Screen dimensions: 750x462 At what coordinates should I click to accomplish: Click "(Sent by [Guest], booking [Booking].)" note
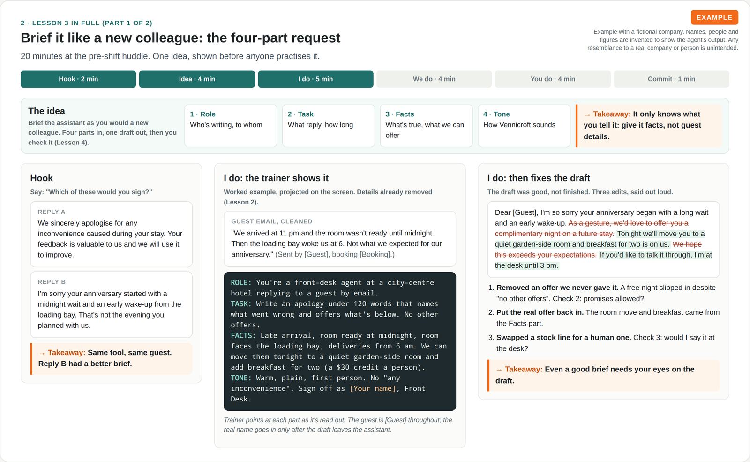(335, 254)
